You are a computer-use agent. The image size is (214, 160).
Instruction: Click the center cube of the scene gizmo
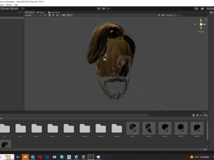(x=201, y=24)
